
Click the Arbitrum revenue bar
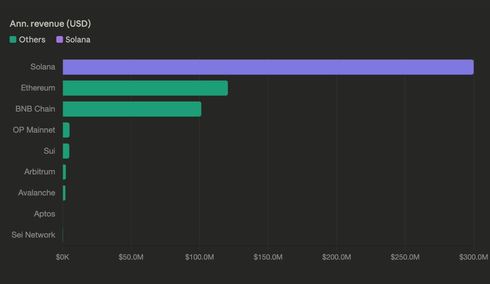[x=64, y=172]
